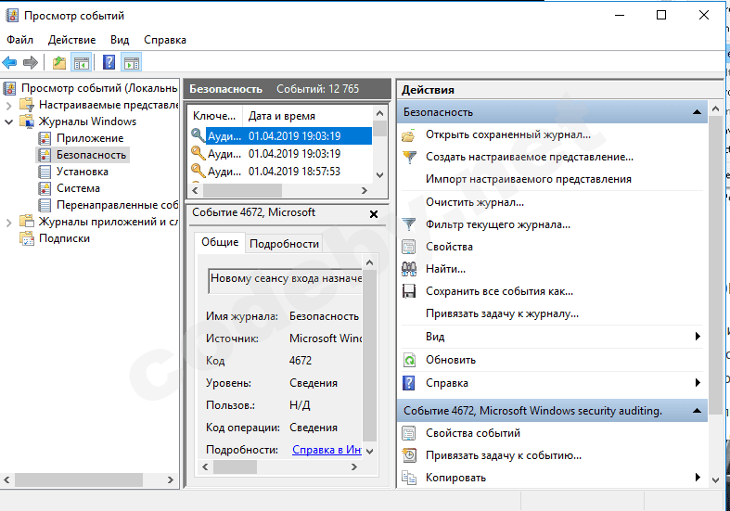Click the Подписки folder icon in tree
The width and height of the screenshot is (730, 511).
coord(27,238)
